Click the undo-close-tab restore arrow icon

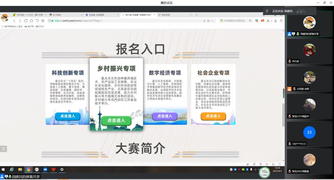click(x=37, y=21)
